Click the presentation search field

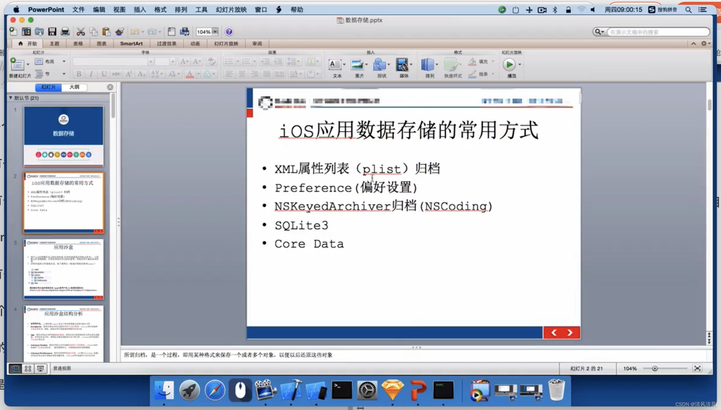658,32
